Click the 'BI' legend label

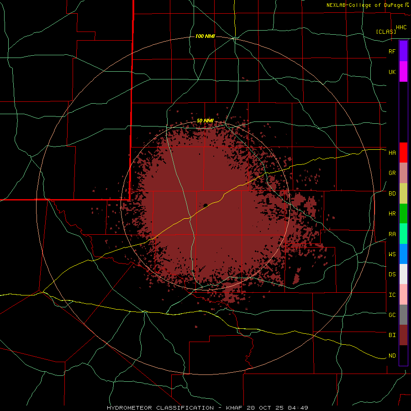(392, 335)
